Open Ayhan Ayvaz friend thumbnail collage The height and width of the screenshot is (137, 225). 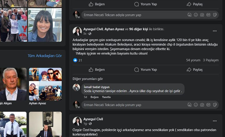[45, 84]
